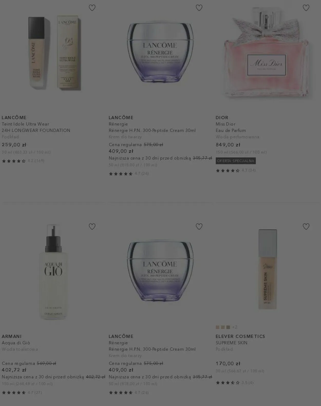View Teint Idole 4.2 star rating reviews
Image resolution: width=321 pixels, height=406 pixels.
(x=23, y=161)
